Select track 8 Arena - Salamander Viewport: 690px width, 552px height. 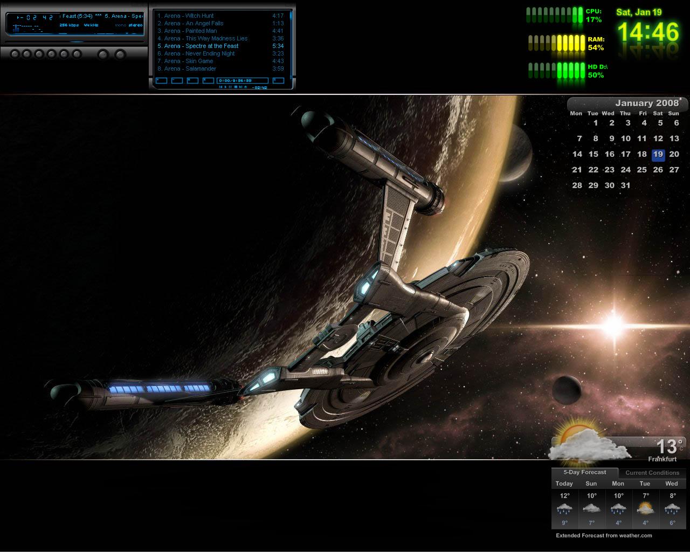pyautogui.click(x=220, y=68)
